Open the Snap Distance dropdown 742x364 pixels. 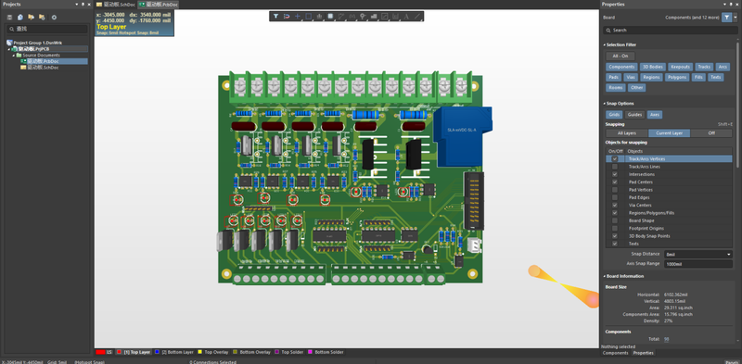click(729, 255)
